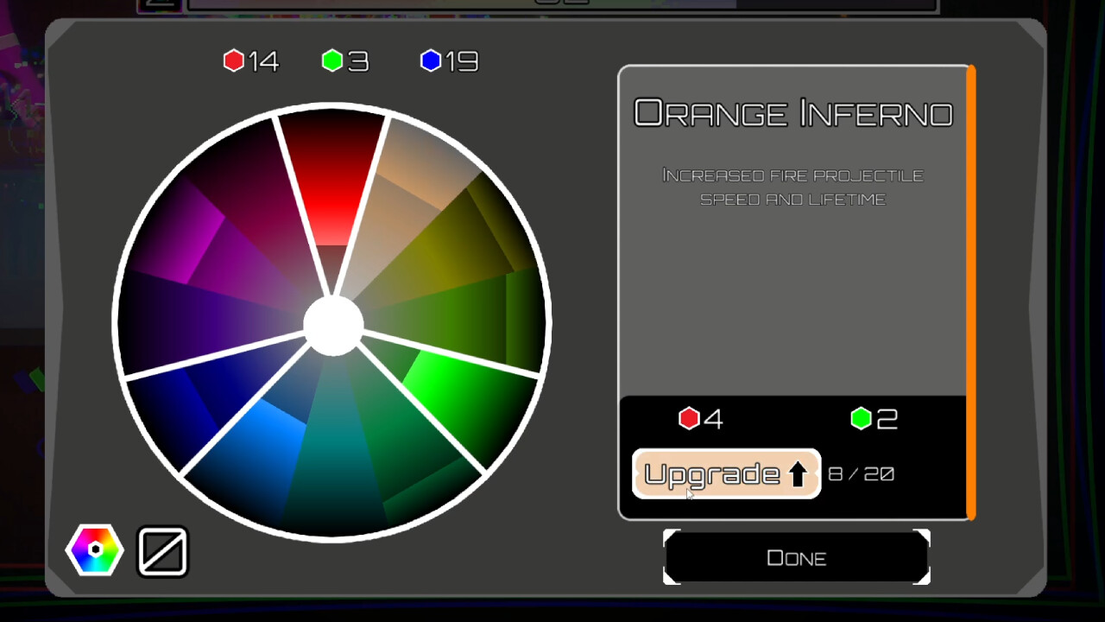Screen dimensions: 1105x622
Task: Click the rainbow hexagon color wheel icon
Action: 93,550
